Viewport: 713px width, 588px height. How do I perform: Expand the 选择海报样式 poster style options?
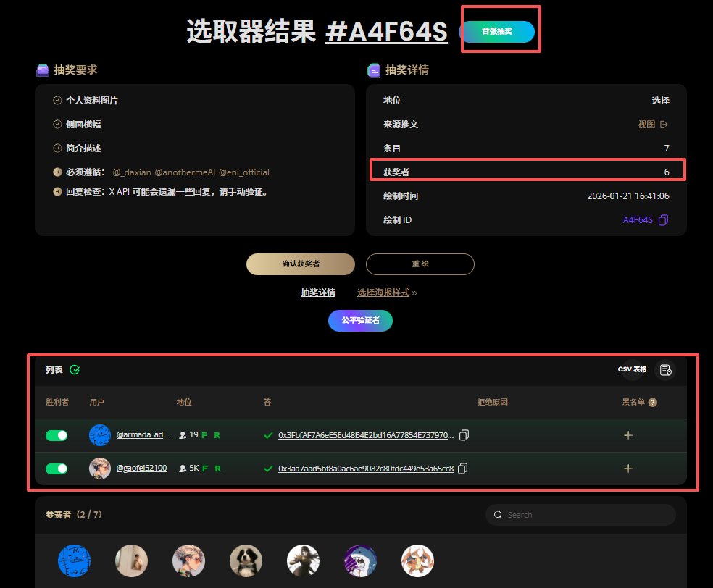coord(387,294)
